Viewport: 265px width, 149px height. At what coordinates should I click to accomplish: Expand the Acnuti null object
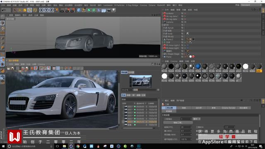[x=164, y=28]
